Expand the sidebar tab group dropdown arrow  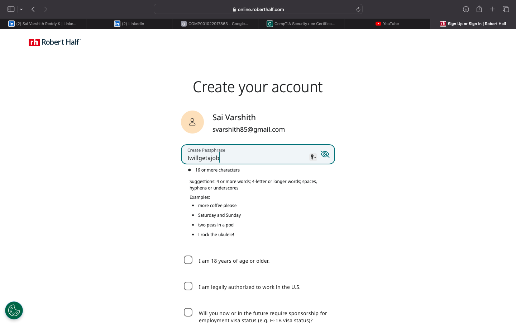(x=21, y=9)
